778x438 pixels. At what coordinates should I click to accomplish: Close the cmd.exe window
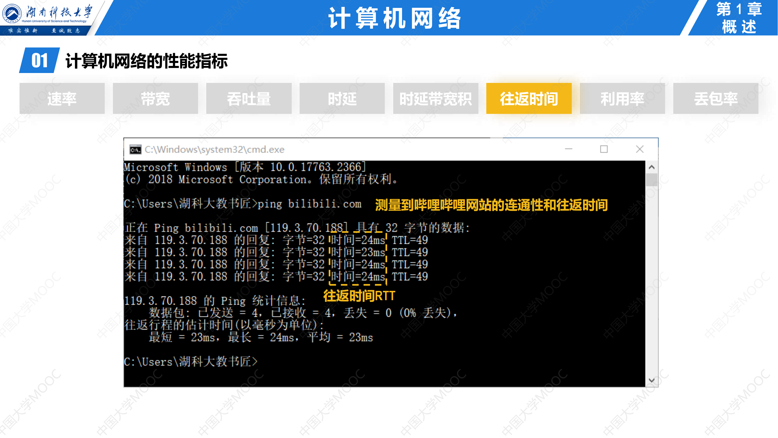[x=640, y=149]
